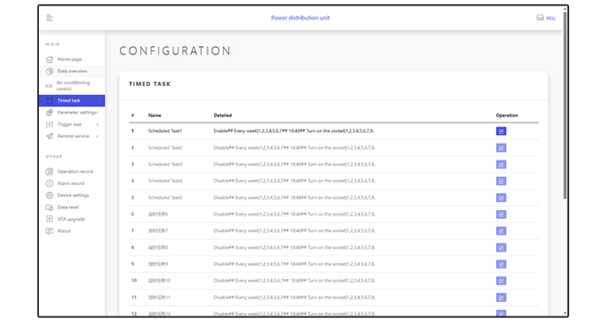The width and height of the screenshot is (608, 322).
Task: Toggle the sidebar hamburger menu icon
Action: click(x=49, y=18)
